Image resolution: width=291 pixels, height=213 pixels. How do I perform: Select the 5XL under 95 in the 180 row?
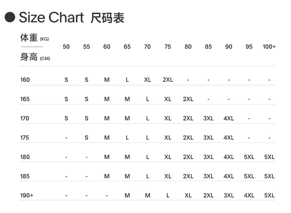pyautogui.click(x=249, y=157)
